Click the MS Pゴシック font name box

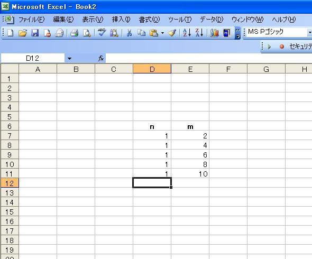[277, 32]
